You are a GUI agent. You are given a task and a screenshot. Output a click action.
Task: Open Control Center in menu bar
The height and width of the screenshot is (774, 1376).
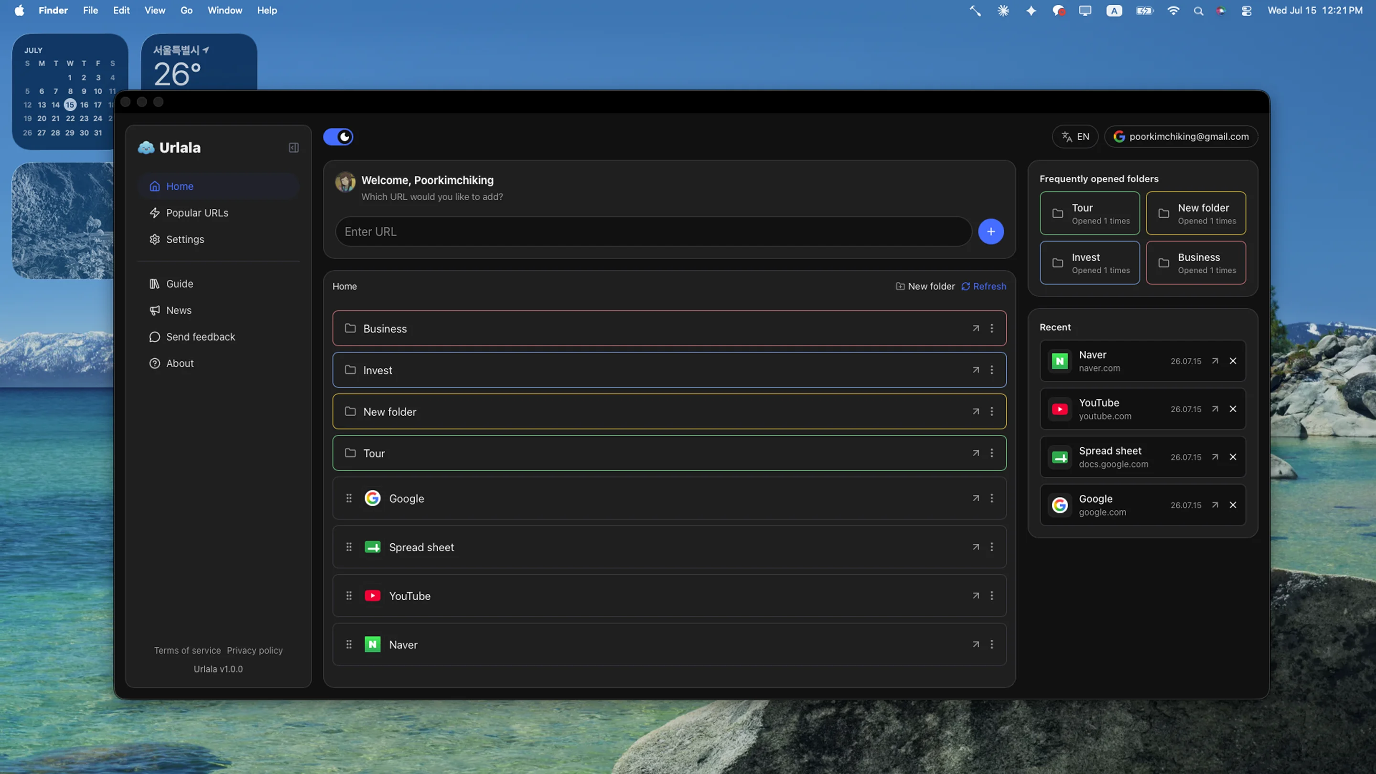point(1246,11)
